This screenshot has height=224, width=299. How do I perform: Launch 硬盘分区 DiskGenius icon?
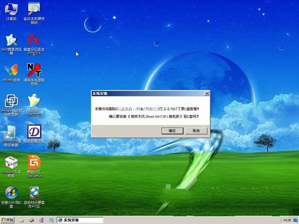tap(34, 166)
